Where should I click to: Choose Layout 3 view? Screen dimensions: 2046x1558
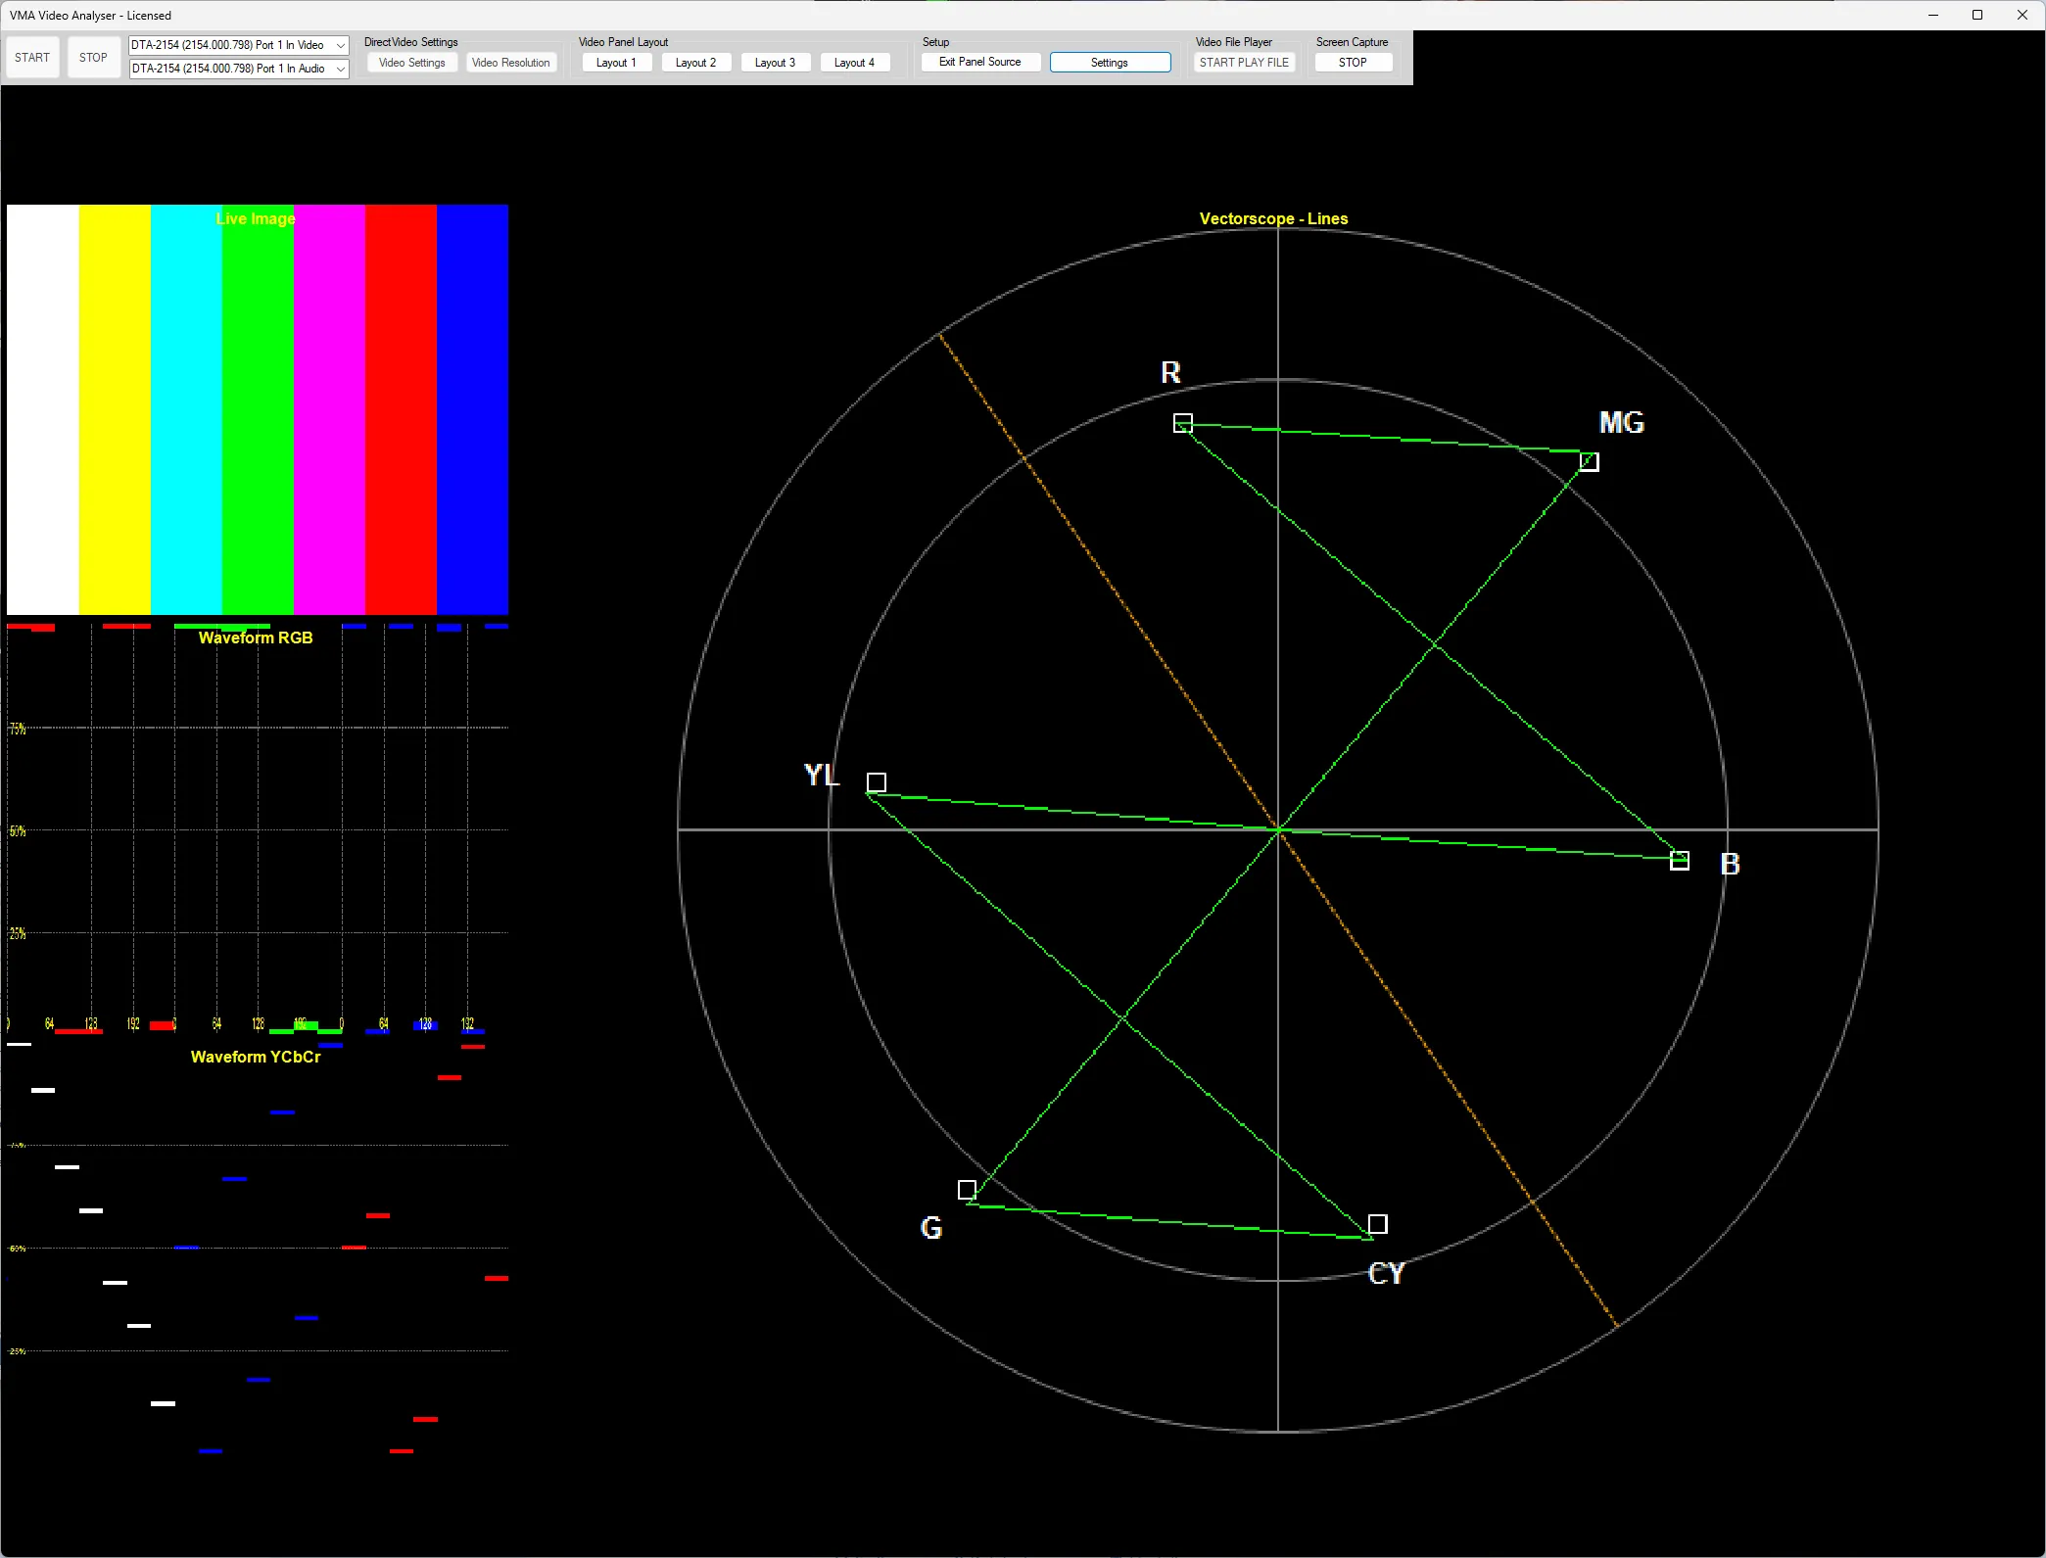tap(775, 63)
